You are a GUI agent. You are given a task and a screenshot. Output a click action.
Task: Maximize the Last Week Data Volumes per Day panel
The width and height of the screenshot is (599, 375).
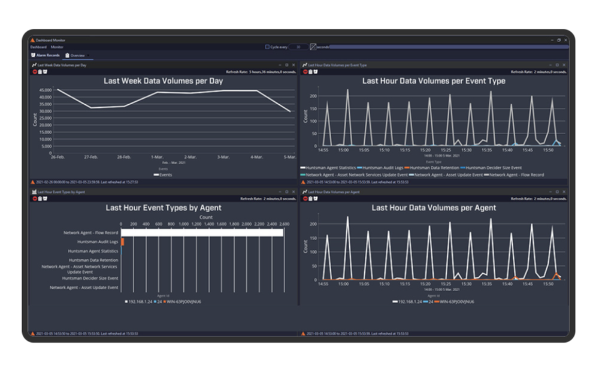286,65
